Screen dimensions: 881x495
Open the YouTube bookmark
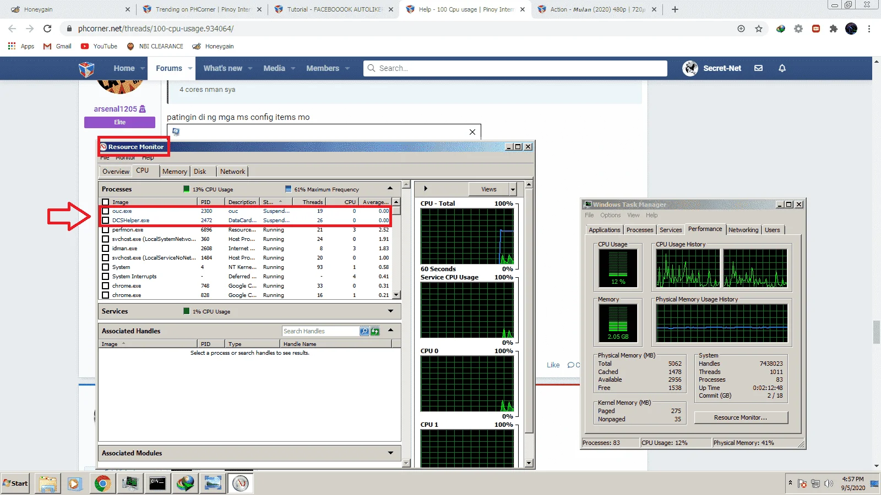tap(99, 46)
